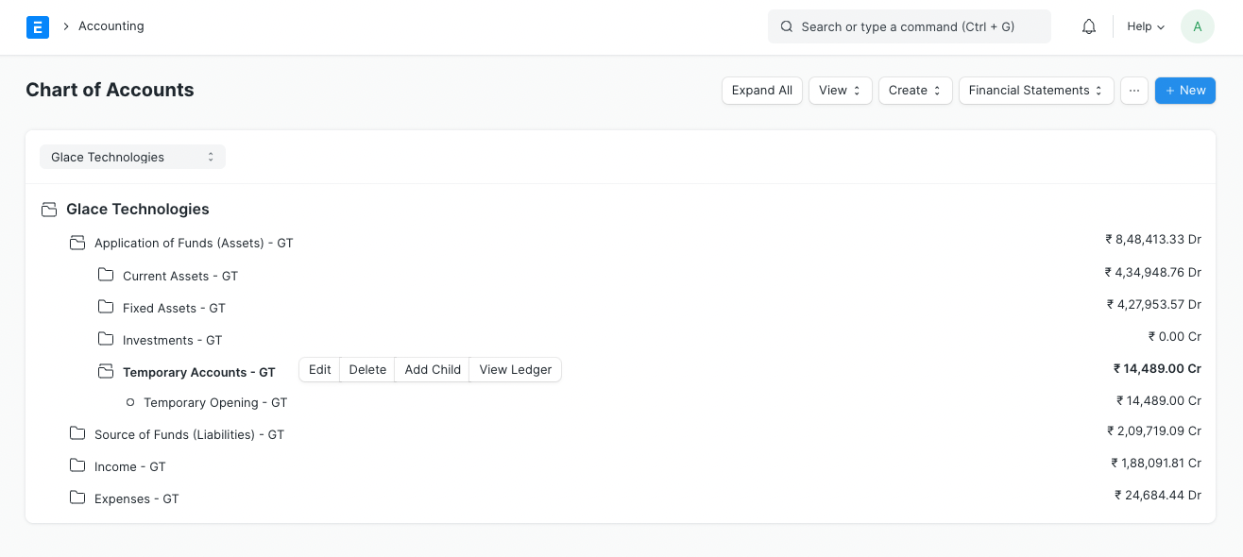
Task: Open the Glace Technologies company dropdown
Action: [132, 157]
